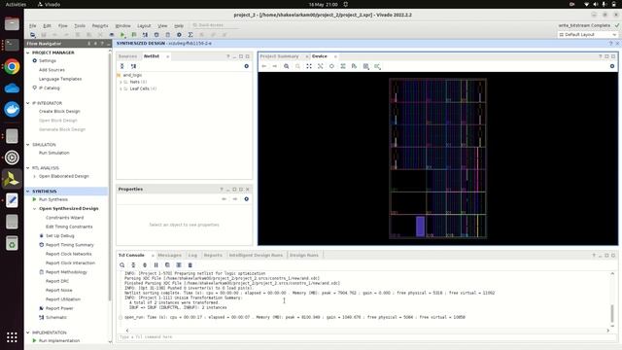Click the Open Project icon in main toolbar
This screenshot has width=622, height=350.
[x=32, y=35]
